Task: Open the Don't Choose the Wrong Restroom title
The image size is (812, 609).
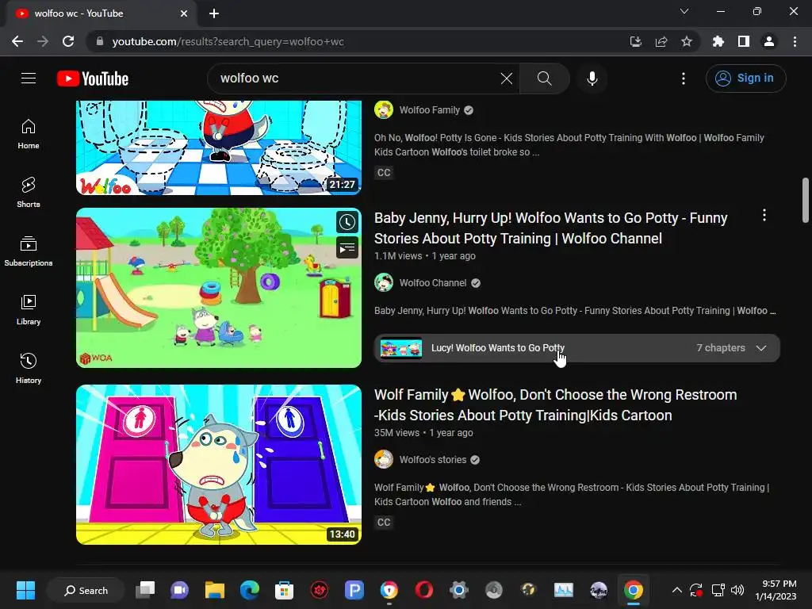Action: click(556, 405)
